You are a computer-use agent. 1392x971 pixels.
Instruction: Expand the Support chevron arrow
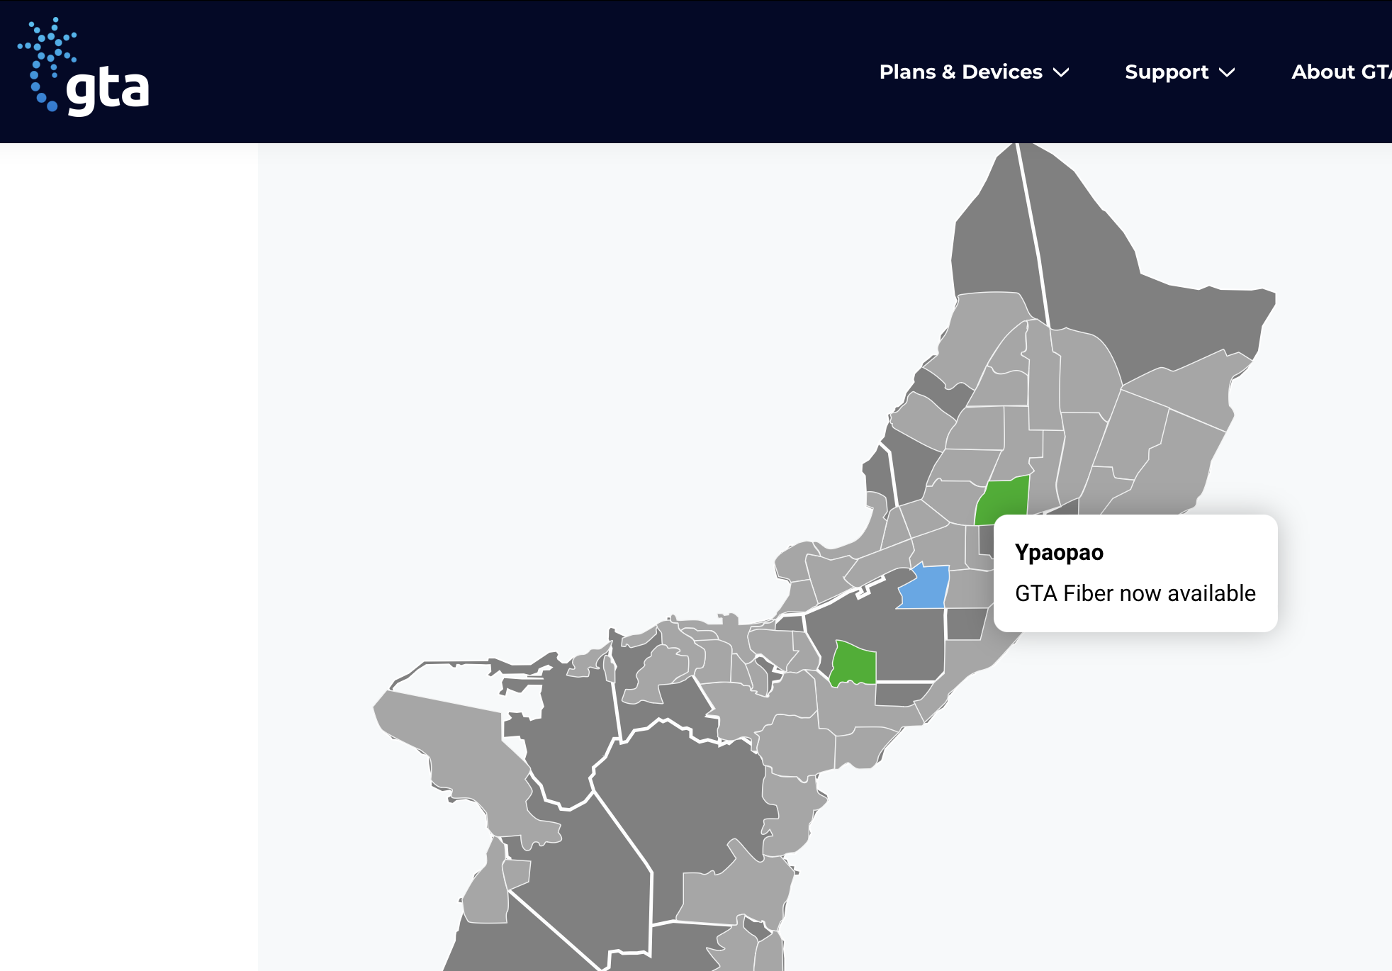[1227, 72]
